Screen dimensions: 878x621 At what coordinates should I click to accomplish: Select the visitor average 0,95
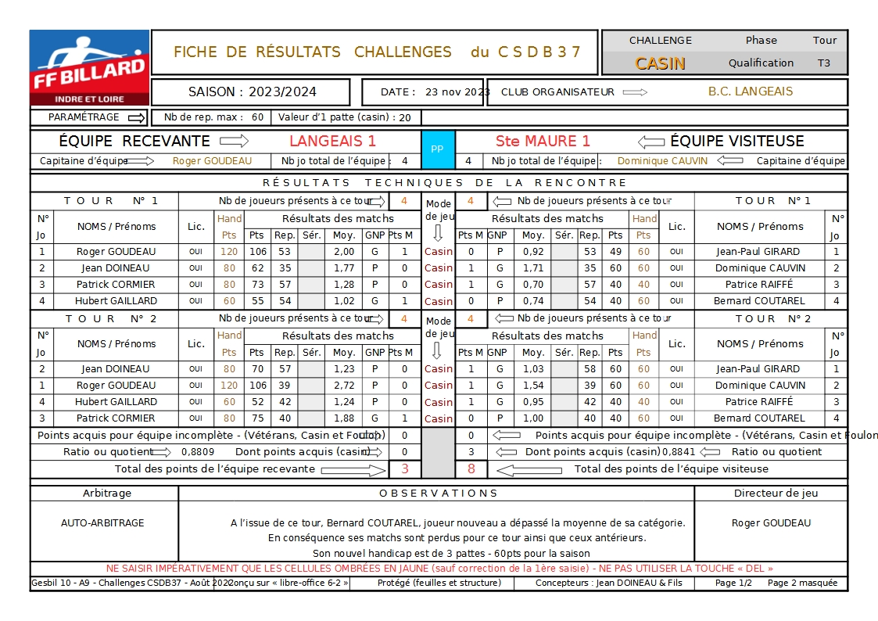point(533,401)
